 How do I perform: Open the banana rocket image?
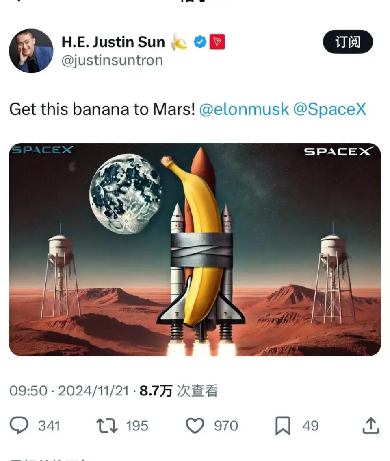(x=195, y=249)
